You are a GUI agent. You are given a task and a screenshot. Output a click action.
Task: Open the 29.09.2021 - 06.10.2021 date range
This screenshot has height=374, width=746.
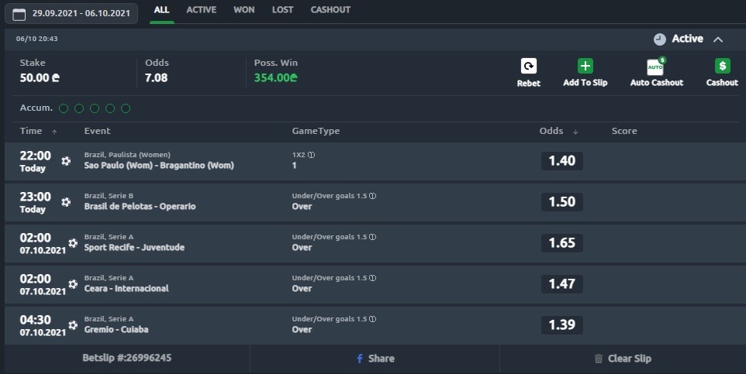click(x=71, y=13)
